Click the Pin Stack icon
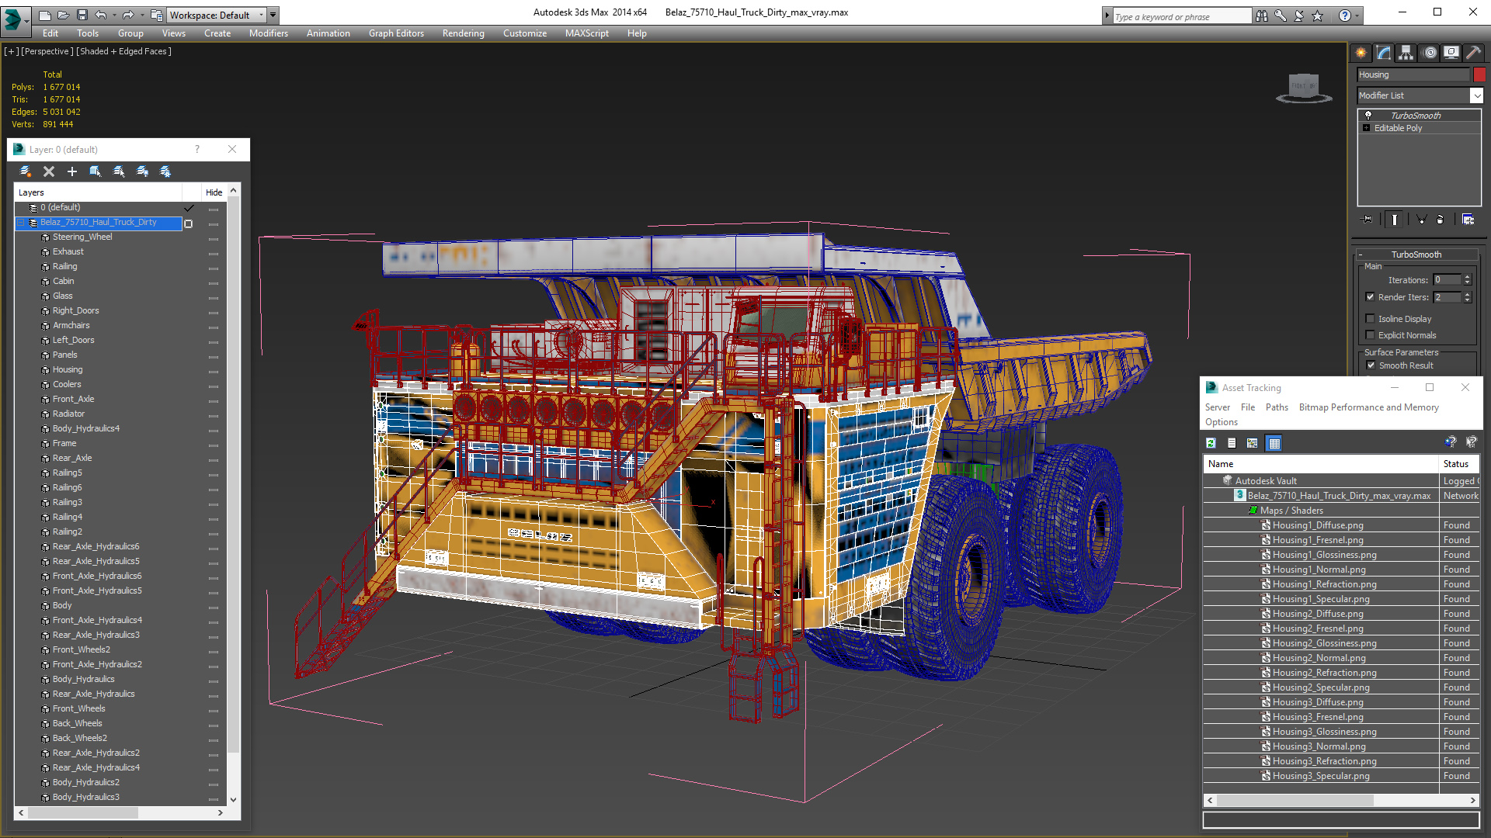The image size is (1491, 838). coord(1368,220)
